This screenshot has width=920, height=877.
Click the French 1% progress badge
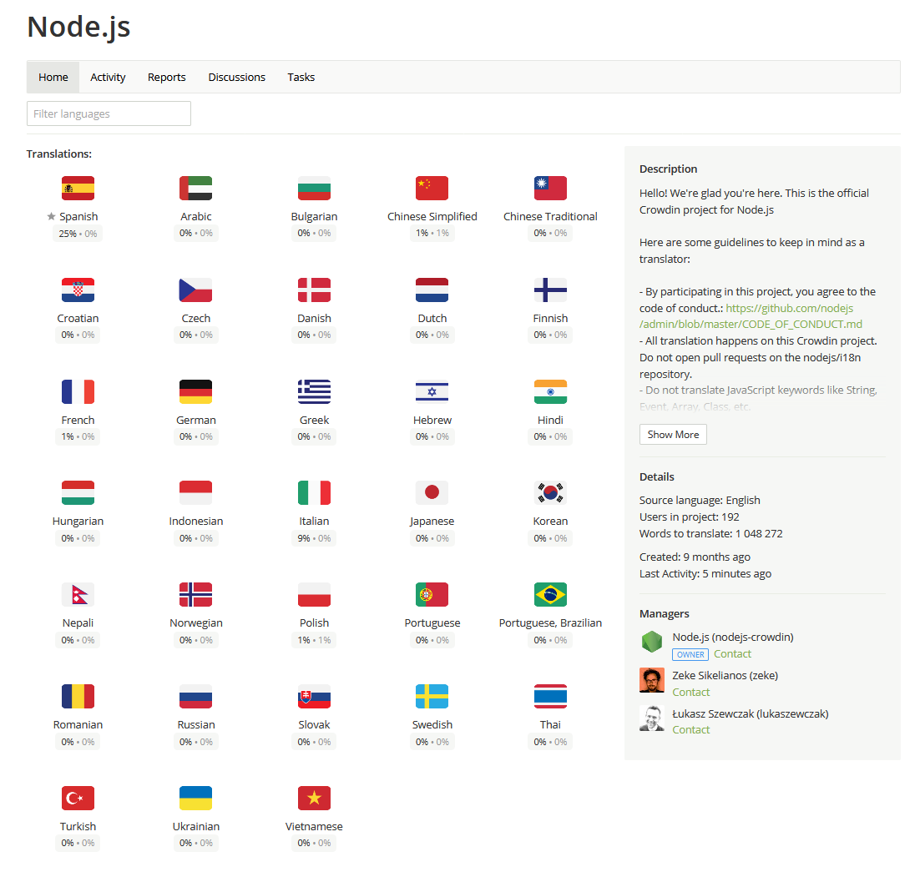click(78, 436)
